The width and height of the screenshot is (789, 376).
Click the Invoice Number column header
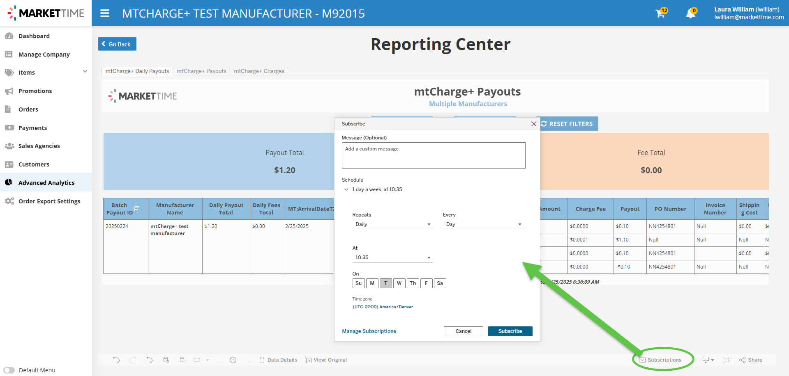pos(715,209)
